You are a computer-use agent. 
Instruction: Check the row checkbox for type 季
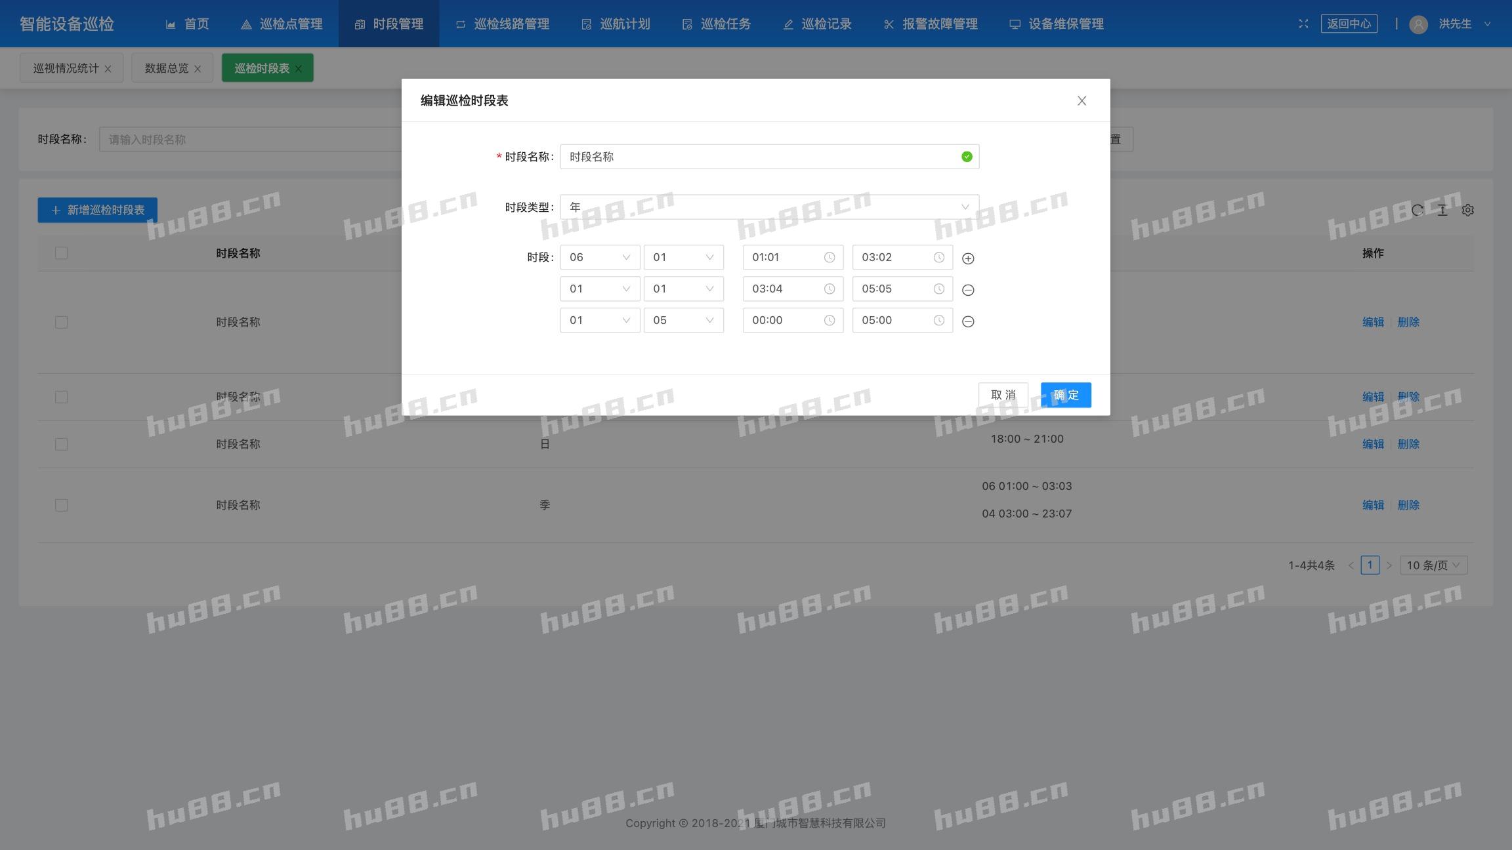point(62,505)
